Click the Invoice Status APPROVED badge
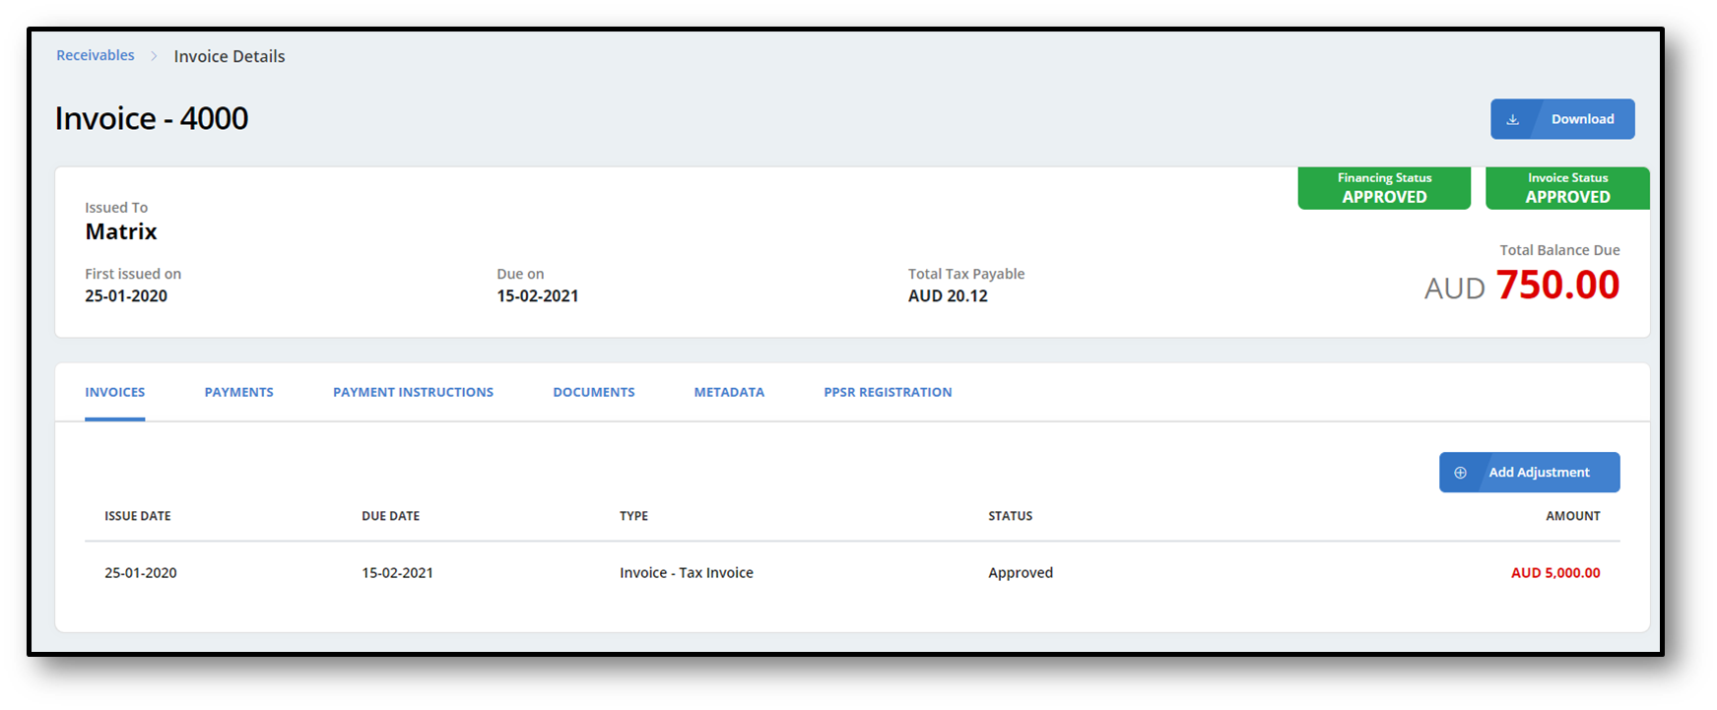This screenshot has width=1717, height=710. point(1567,188)
